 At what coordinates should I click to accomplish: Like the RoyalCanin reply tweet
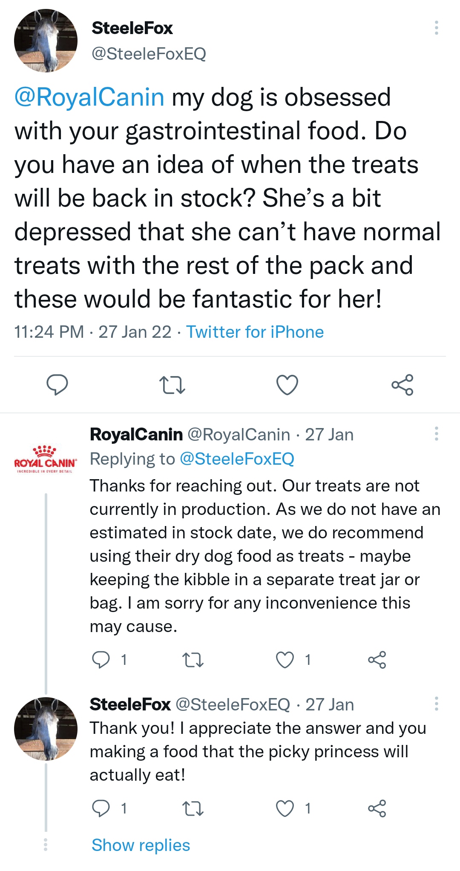(285, 660)
